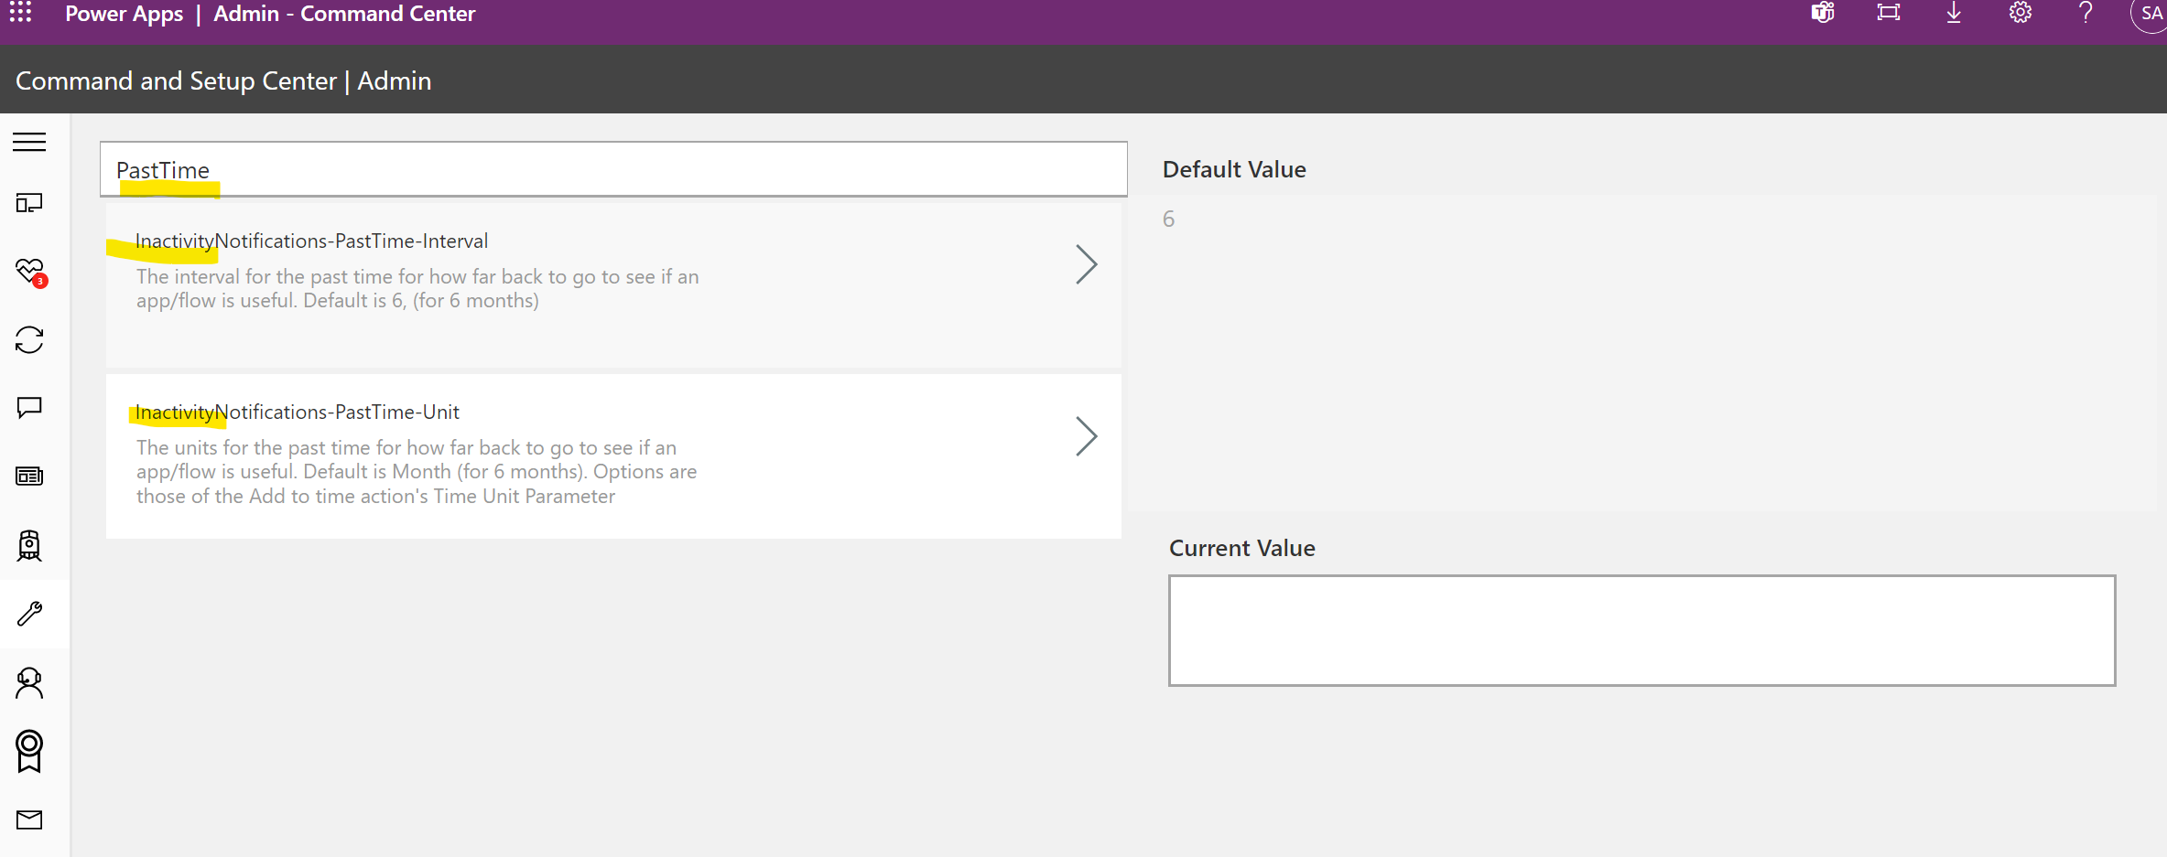Click the train icon in the left sidebar
This screenshot has width=2167, height=857.
28,545
